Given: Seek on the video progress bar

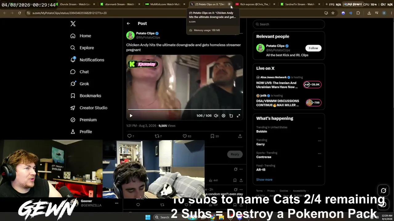Looking at the screenshot, I should coord(184,109).
